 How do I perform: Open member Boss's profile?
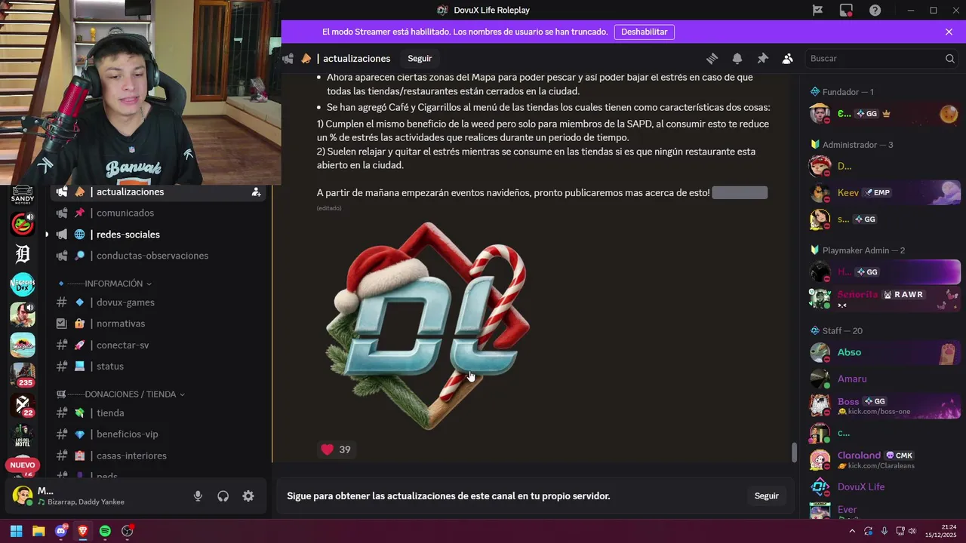click(884, 406)
